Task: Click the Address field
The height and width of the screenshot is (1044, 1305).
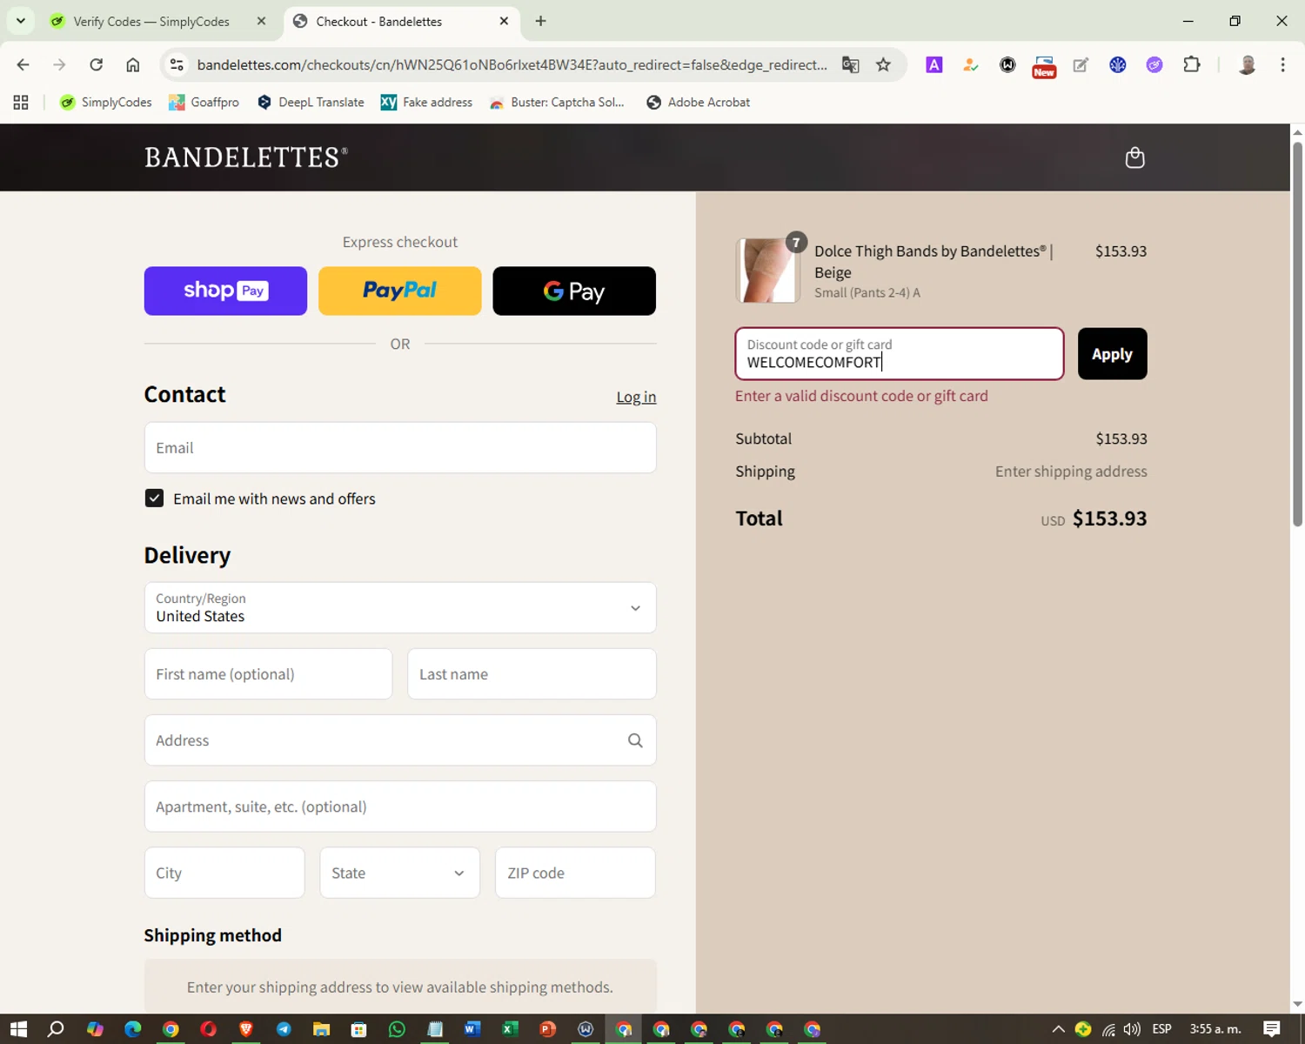Action: pyautogui.click(x=400, y=740)
